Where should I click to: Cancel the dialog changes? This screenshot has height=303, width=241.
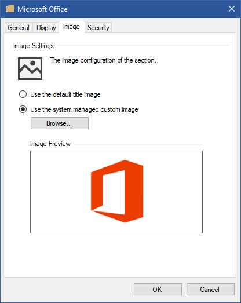(210, 290)
